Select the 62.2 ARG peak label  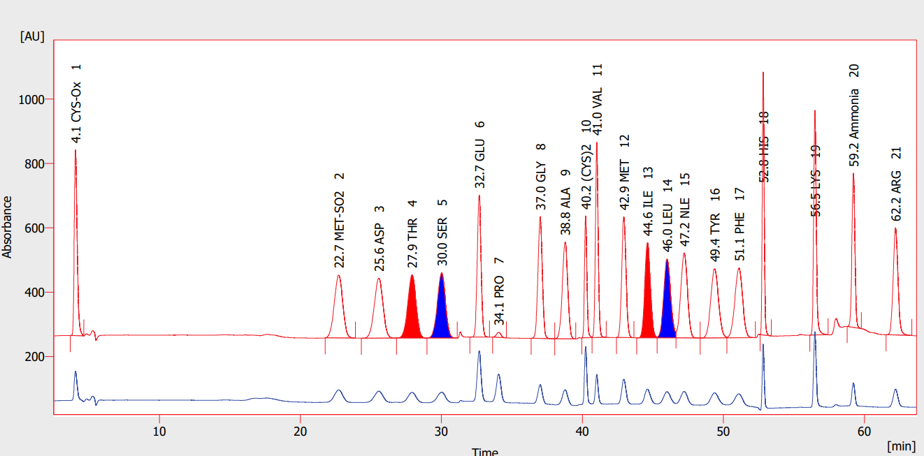pos(896,184)
